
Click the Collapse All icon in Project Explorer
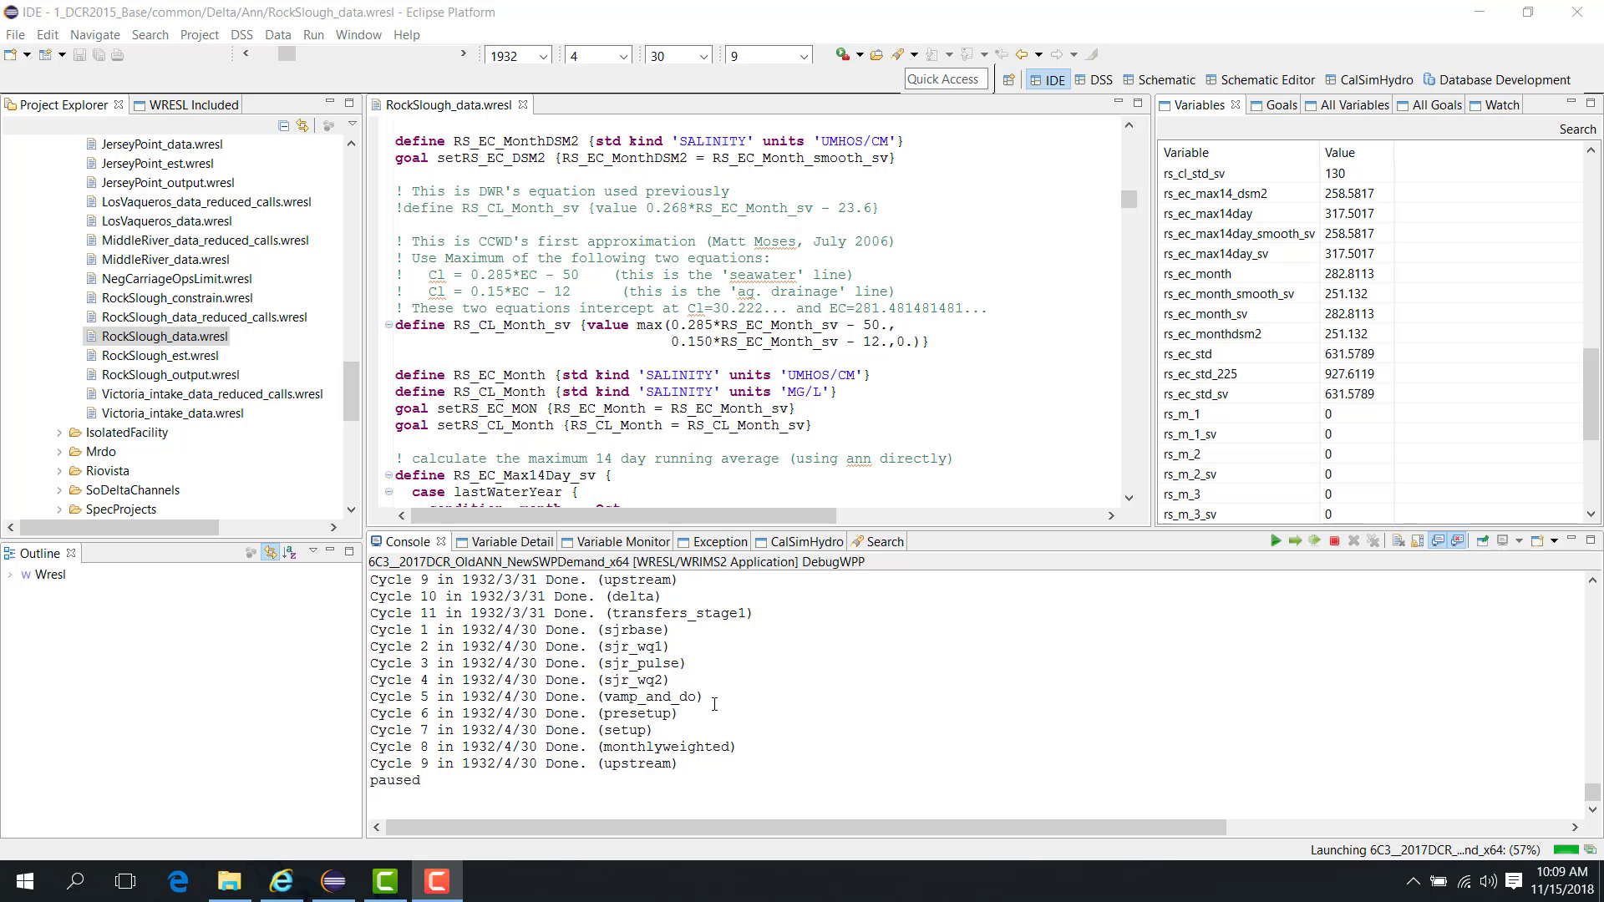pyautogui.click(x=284, y=126)
